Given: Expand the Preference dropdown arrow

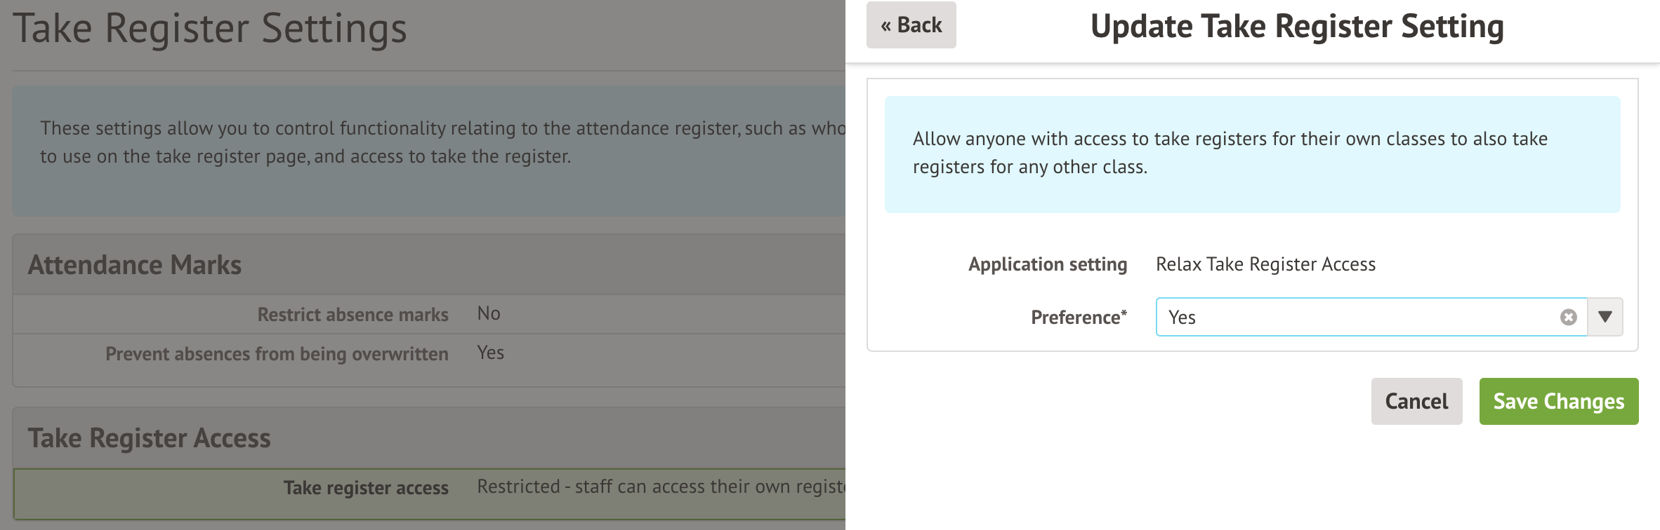Looking at the screenshot, I should (x=1605, y=317).
